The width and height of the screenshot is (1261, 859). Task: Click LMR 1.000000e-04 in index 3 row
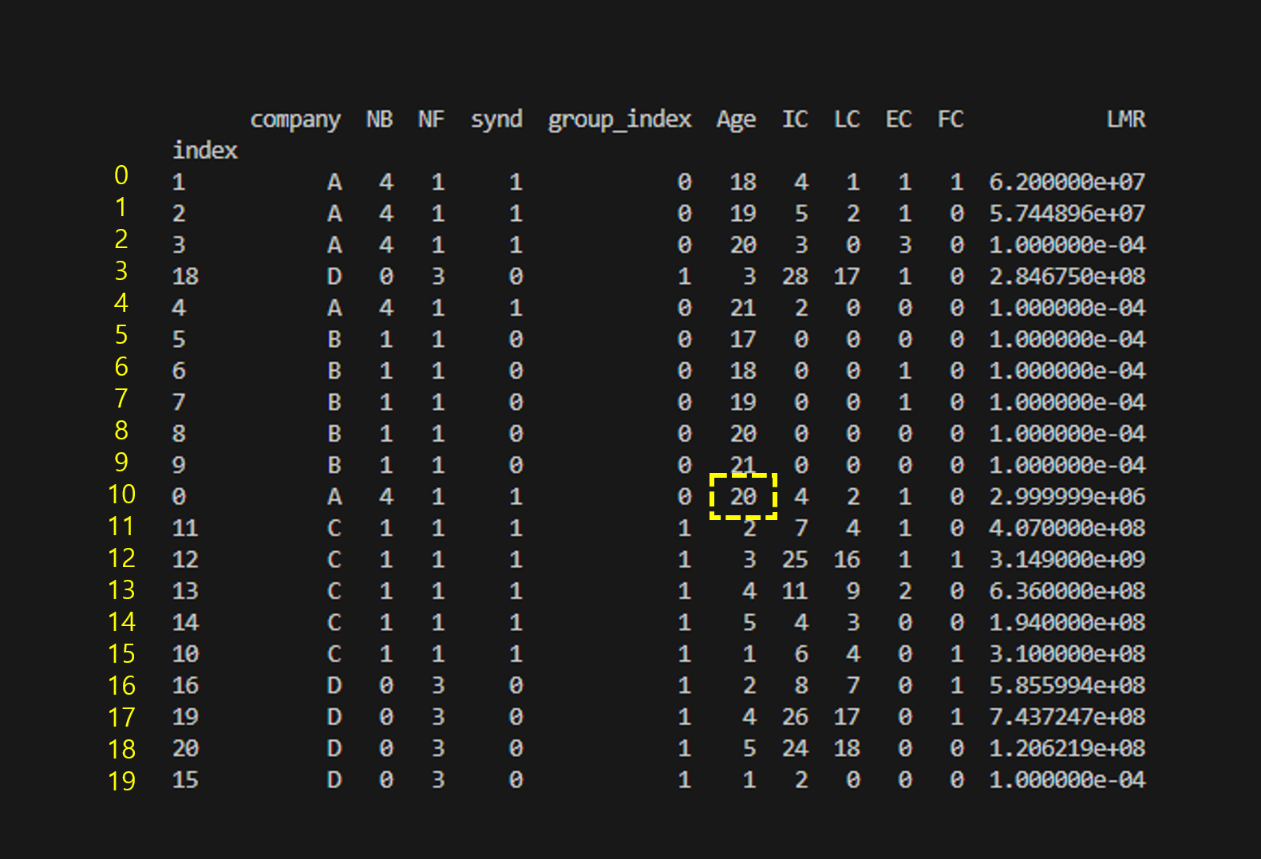1067,244
